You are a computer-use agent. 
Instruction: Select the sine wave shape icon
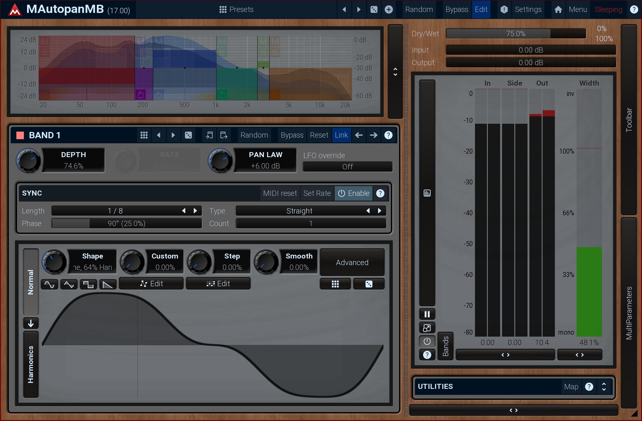point(49,284)
